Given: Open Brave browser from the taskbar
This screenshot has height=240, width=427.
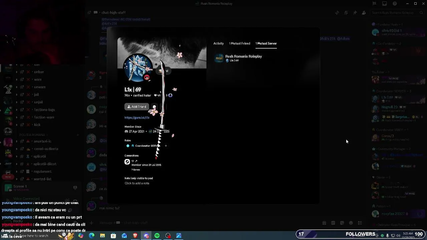Looking at the screenshot, I should 135,236.
